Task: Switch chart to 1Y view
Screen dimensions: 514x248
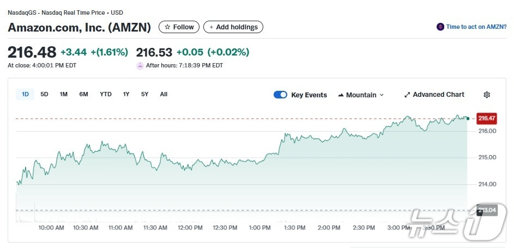Action: coord(126,94)
